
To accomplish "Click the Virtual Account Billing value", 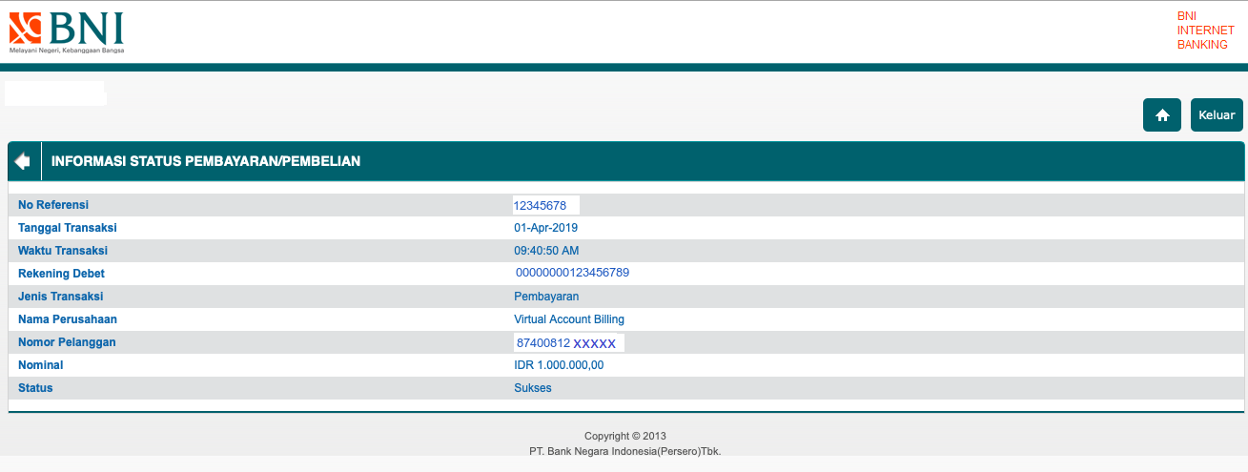I will pos(569,319).
